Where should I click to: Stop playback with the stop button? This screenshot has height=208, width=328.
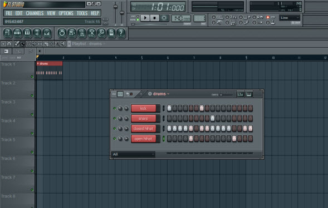tap(155, 18)
